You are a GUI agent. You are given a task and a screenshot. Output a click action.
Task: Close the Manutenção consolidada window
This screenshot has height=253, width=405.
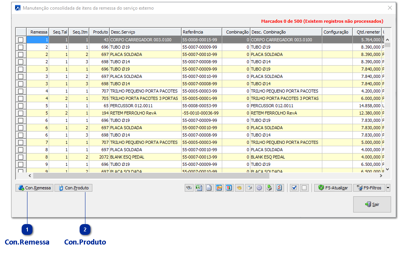390,8
